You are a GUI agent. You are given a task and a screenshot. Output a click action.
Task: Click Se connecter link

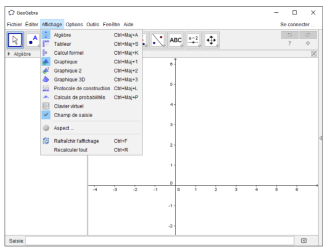pyautogui.click(x=297, y=25)
